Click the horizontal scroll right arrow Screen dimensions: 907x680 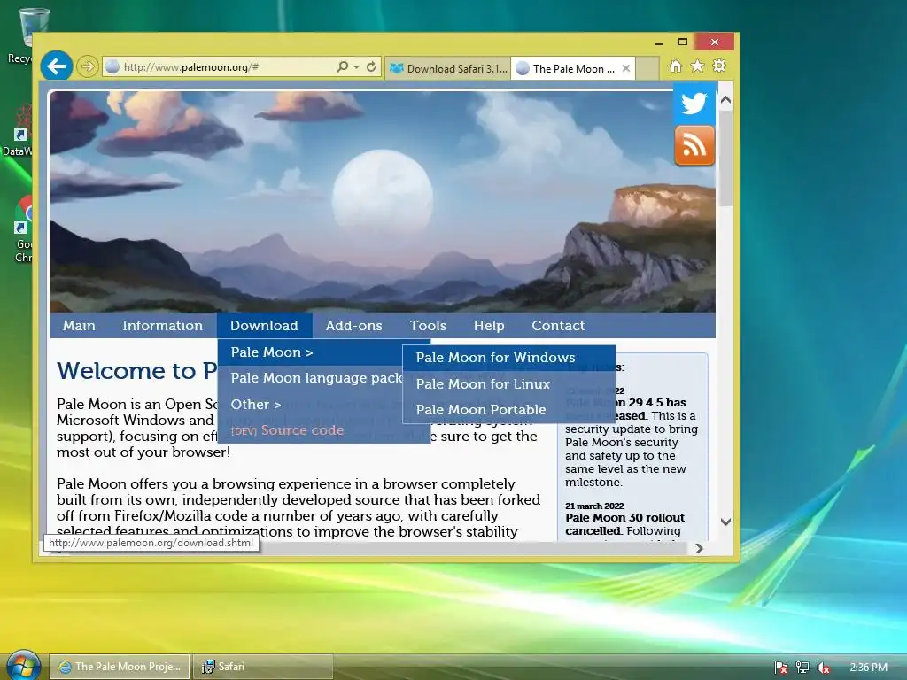click(700, 548)
